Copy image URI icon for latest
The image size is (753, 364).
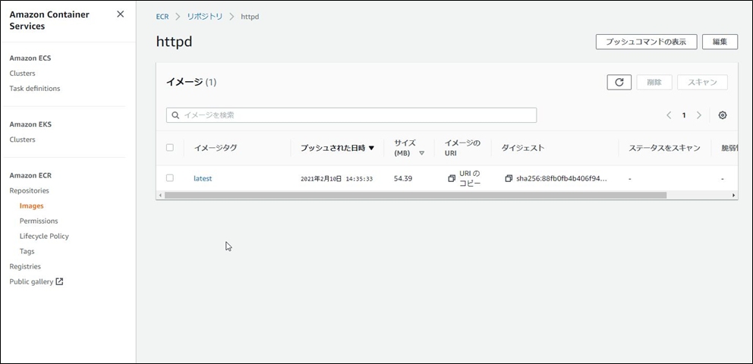[x=452, y=178]
